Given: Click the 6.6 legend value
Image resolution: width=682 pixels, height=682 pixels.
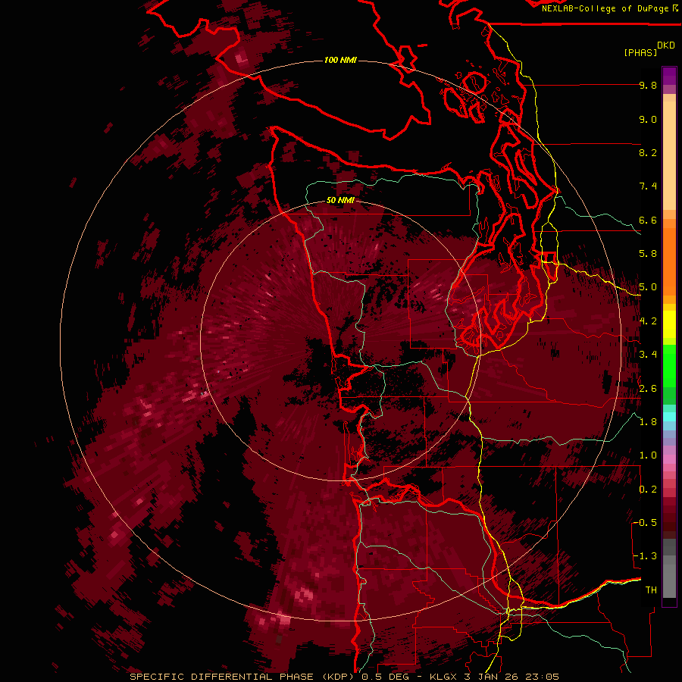Looking at the screenshot, I should 648,220.
